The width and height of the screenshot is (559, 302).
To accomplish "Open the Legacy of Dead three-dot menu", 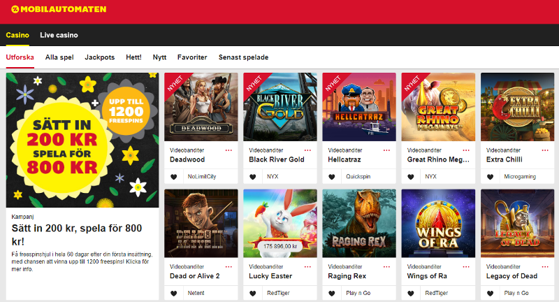I will pyautogui.click(x=545, y=267).
